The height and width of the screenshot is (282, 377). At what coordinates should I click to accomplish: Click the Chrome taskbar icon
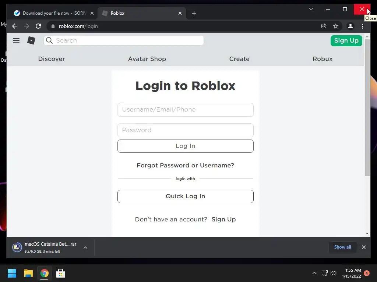click(x=44, y=273)
